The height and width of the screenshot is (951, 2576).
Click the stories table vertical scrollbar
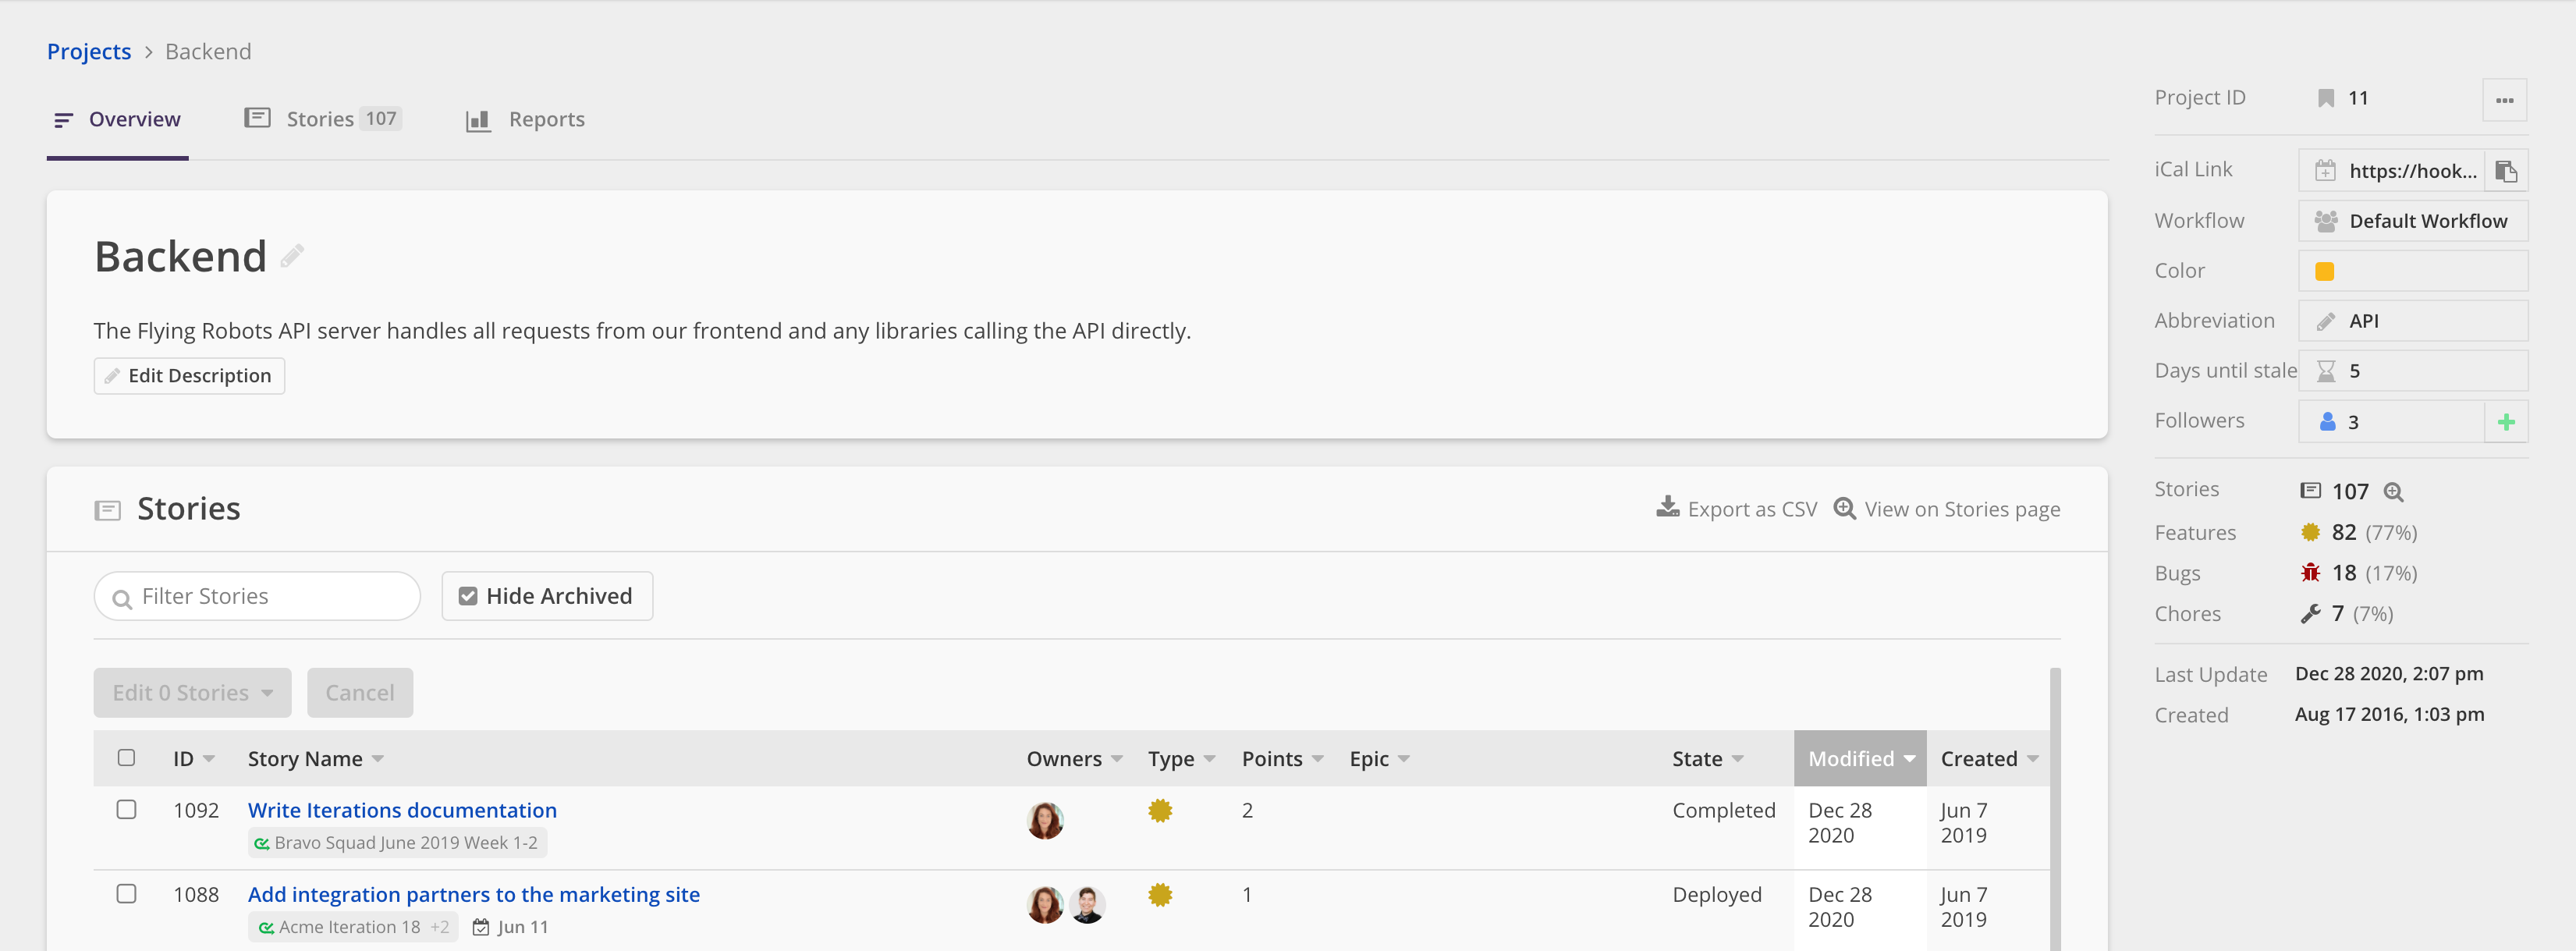pyautogui.click(x=2055, y=809)
